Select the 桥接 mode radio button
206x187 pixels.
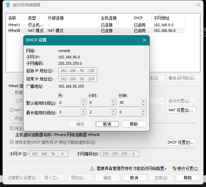[x=12, y=93]
